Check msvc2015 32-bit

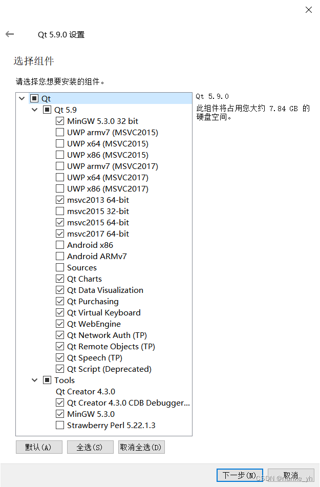pos(60,211)
